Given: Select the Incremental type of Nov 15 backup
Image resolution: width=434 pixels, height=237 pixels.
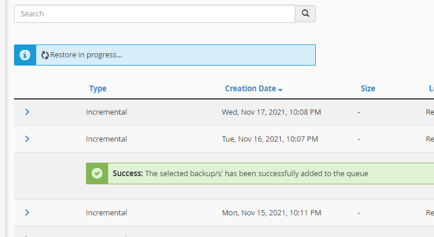Looking at the screenshot, I should 106,213.
